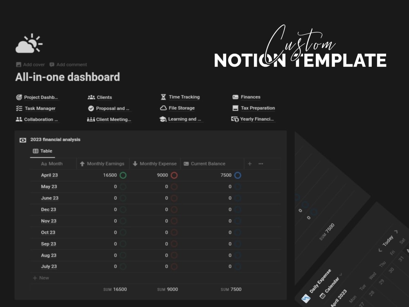Click the Learning graduation cap icon
The width and height of the screenshot is (409, 307).
coord(163,119)
